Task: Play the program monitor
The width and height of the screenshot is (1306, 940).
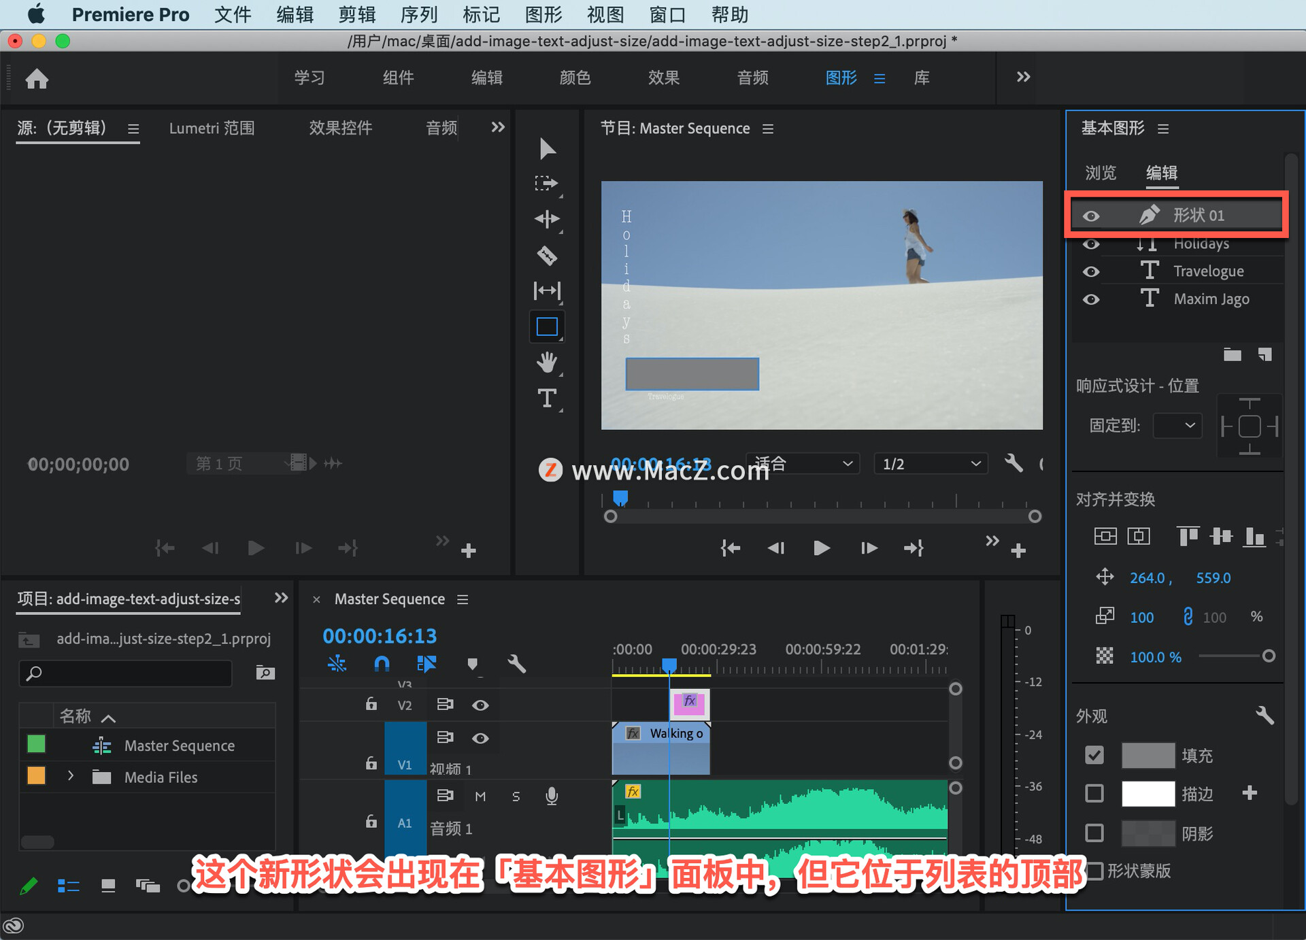Action: (821, 548)
